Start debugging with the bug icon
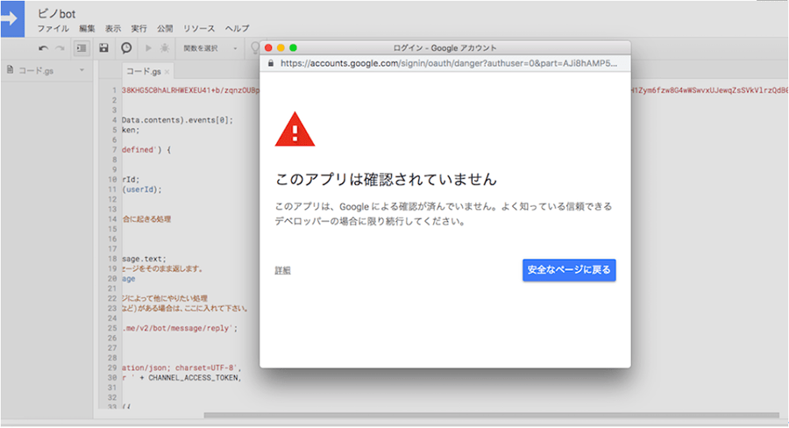 click(x=165, y=48)
